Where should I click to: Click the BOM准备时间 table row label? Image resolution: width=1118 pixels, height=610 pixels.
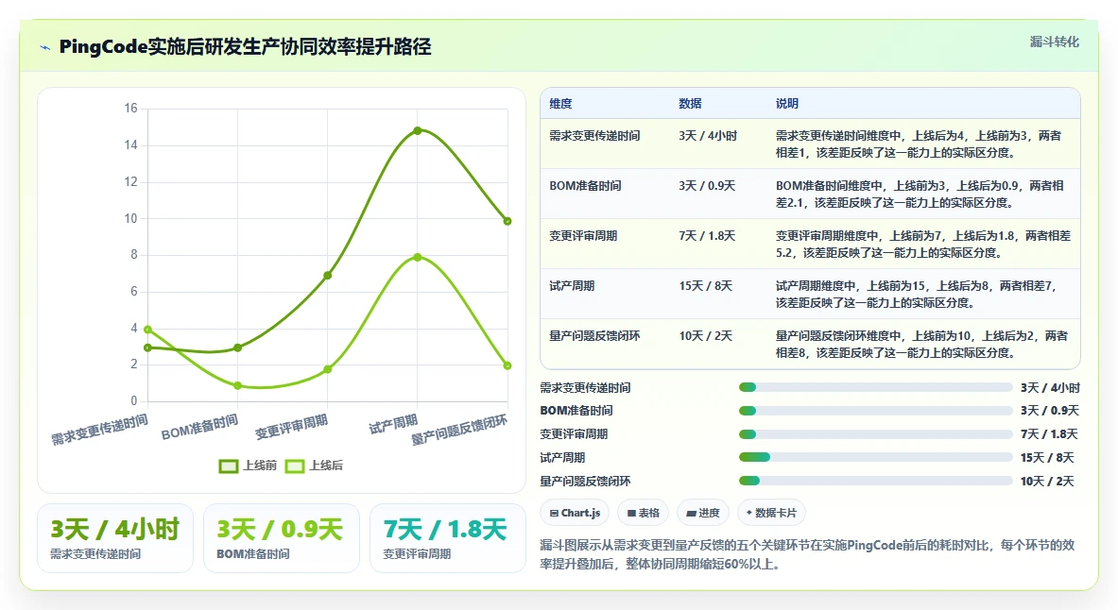click(x=585, y=186)
